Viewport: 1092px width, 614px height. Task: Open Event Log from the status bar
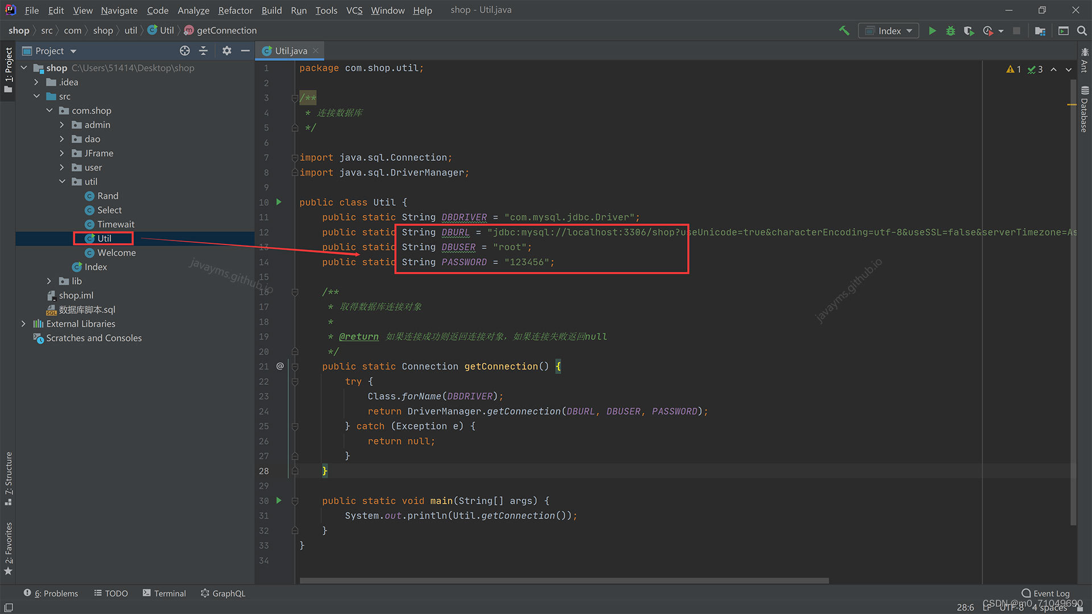(x=1045, y=593)
